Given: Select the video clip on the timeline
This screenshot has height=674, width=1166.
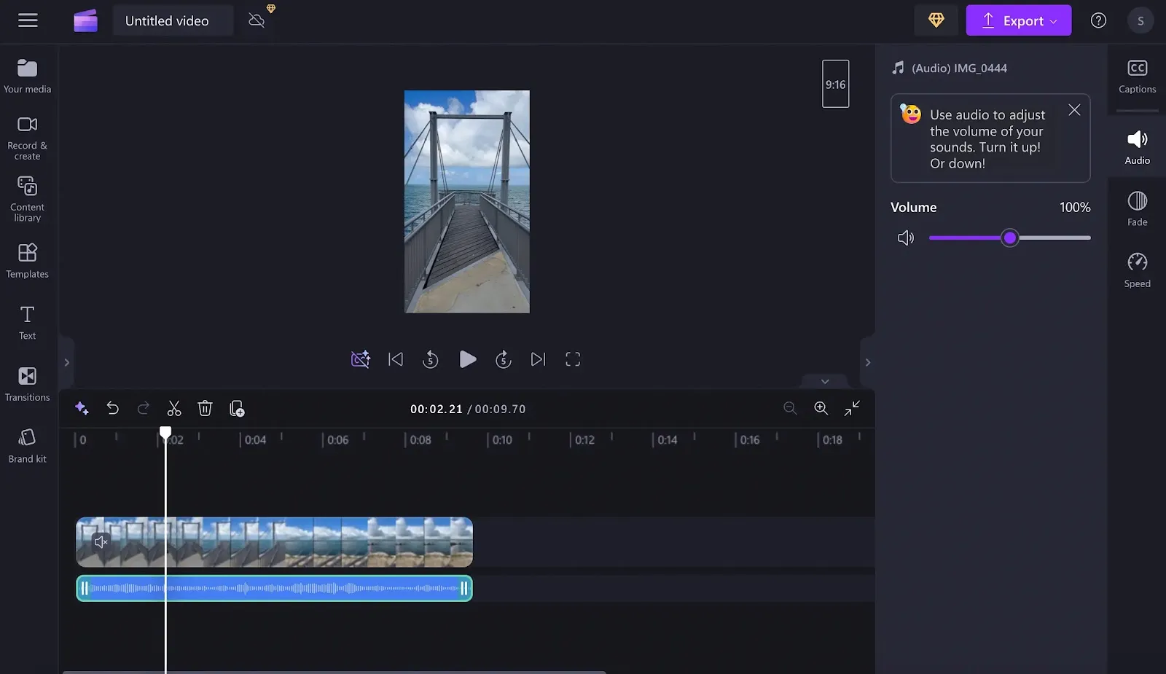Looking at the screenshot, I should pyautogui.click(x=275, y=542).
